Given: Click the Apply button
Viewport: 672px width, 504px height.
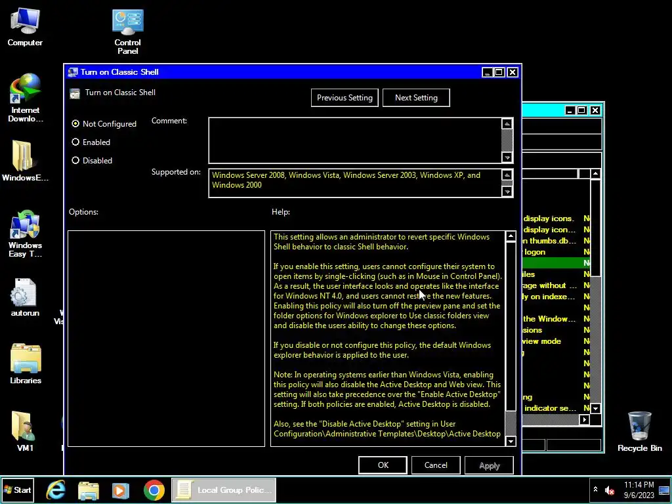Looking at the screenshot, I should (489, 465).
